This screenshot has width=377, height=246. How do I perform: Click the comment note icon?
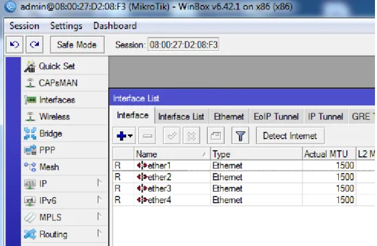tap(215, 136)
